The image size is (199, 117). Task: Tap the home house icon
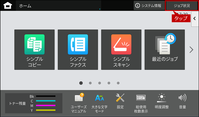[8, 6]
